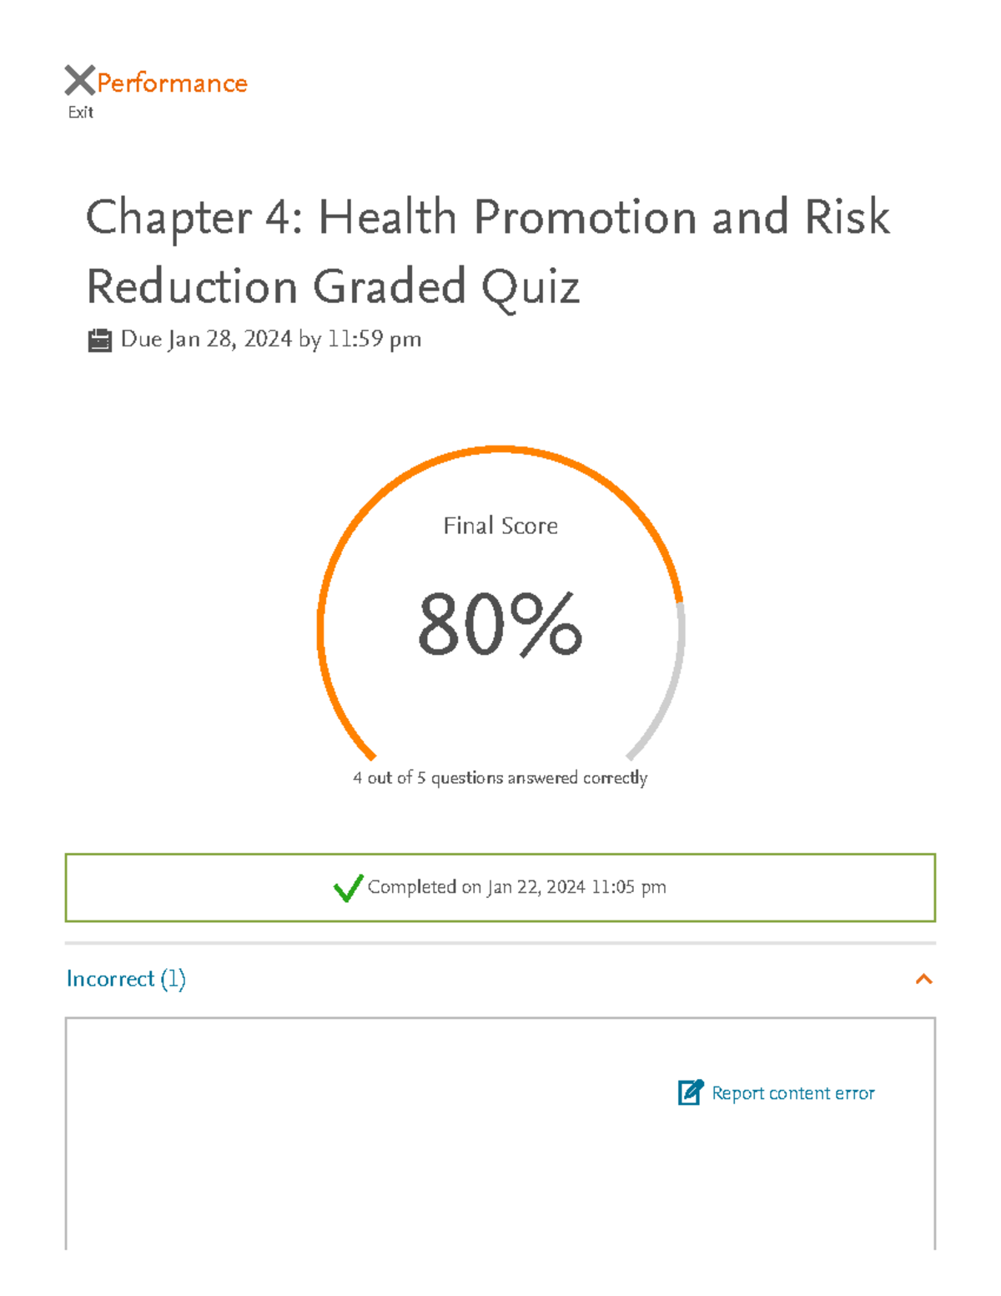
Task: Click the 4 out of 5 questions text
Action: click(x=499, y=777)
